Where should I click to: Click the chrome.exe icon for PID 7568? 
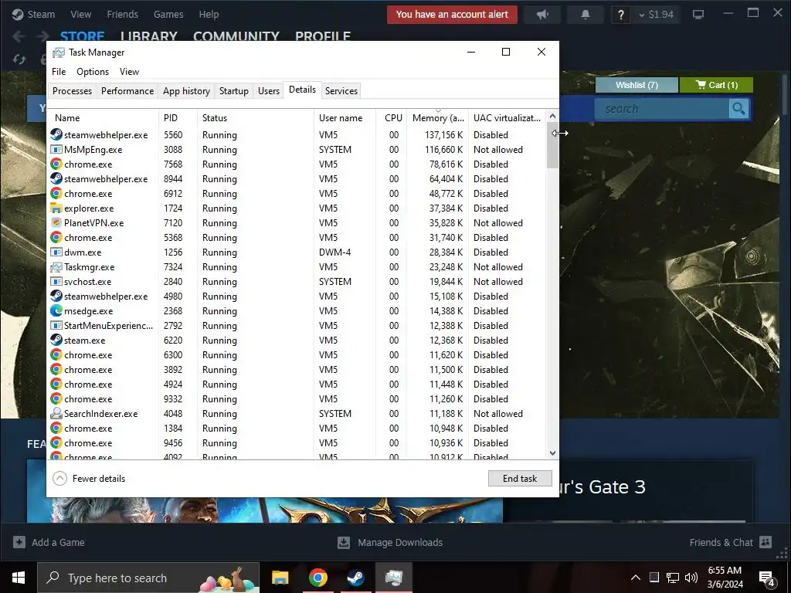click(x=56, y=164)
